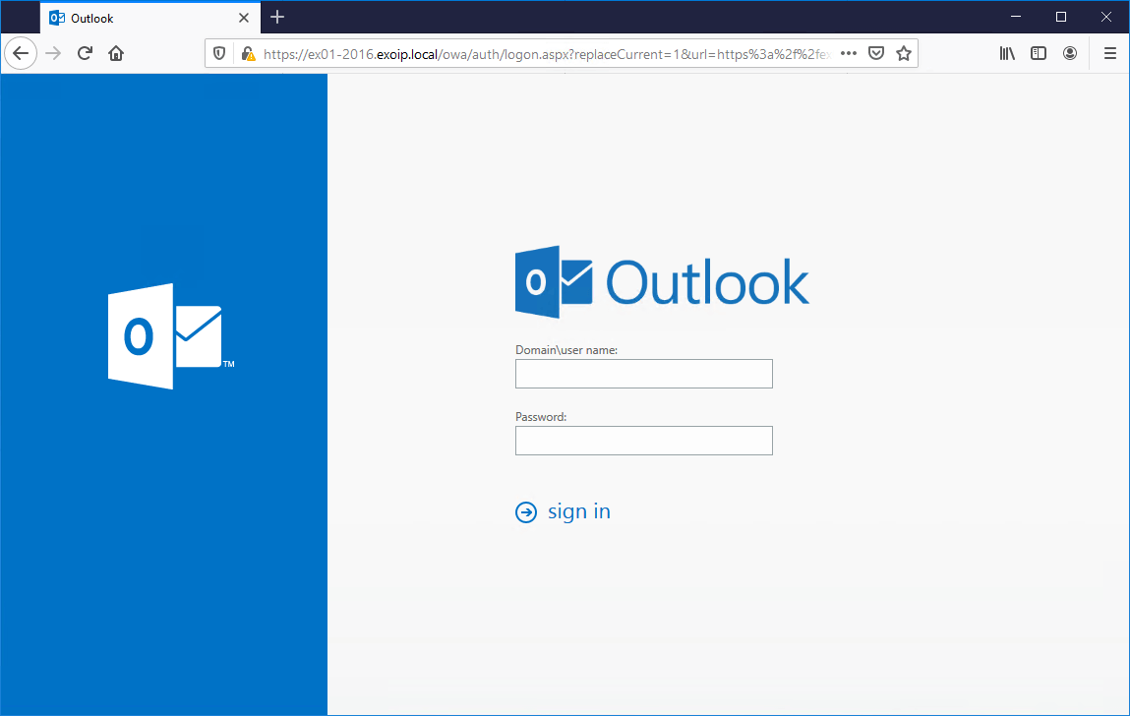Click the Firefox Account icon

pyautogui.click(x=1070, y=53)
